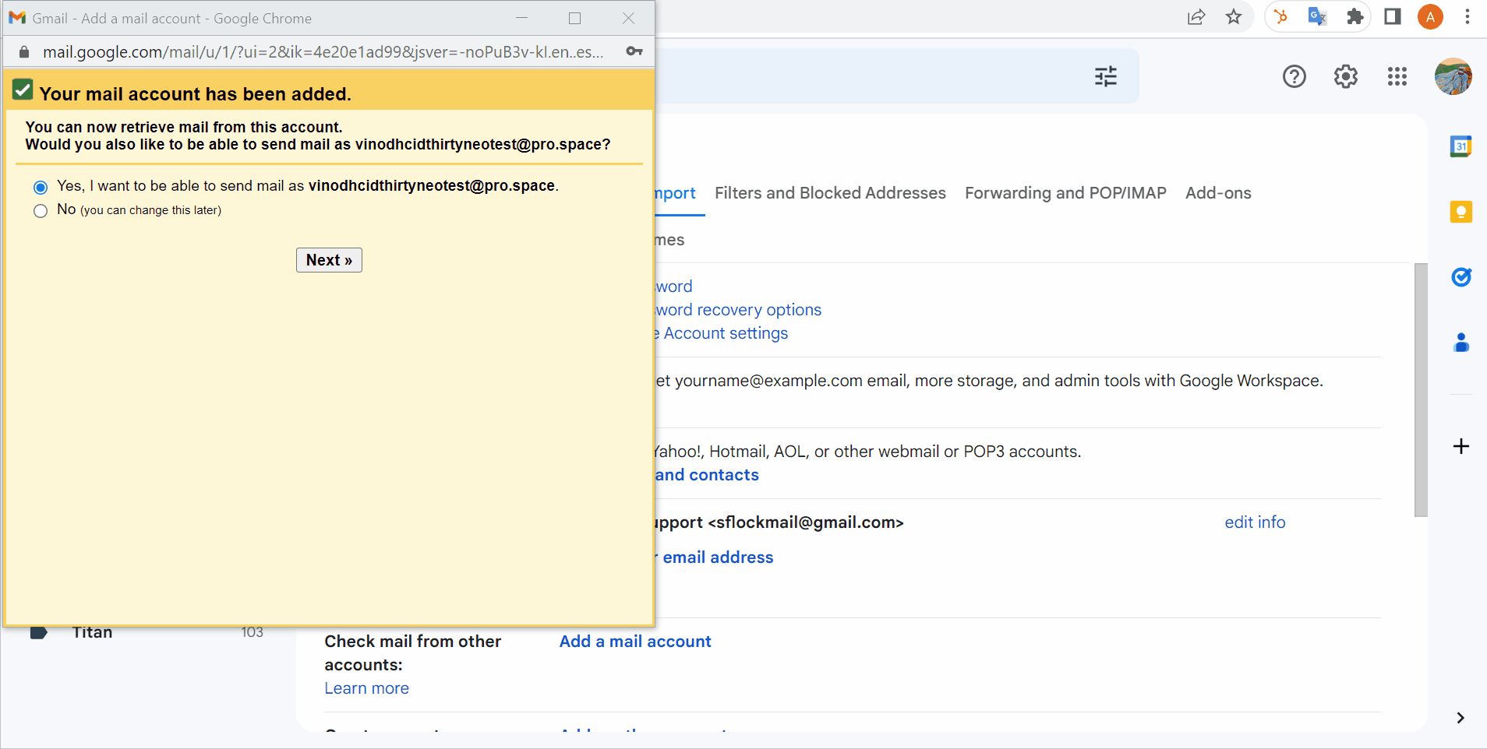Image resolution: width=1487 pixels, height=749 pixels.
Task: Click password recovery options link
Action: click(738, 310)
